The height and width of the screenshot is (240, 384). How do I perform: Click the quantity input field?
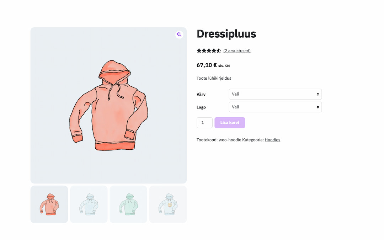(204, 123)
